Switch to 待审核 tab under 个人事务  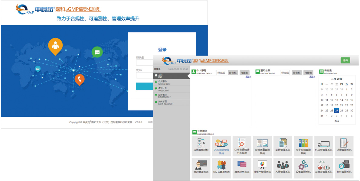tap(233, 73)
